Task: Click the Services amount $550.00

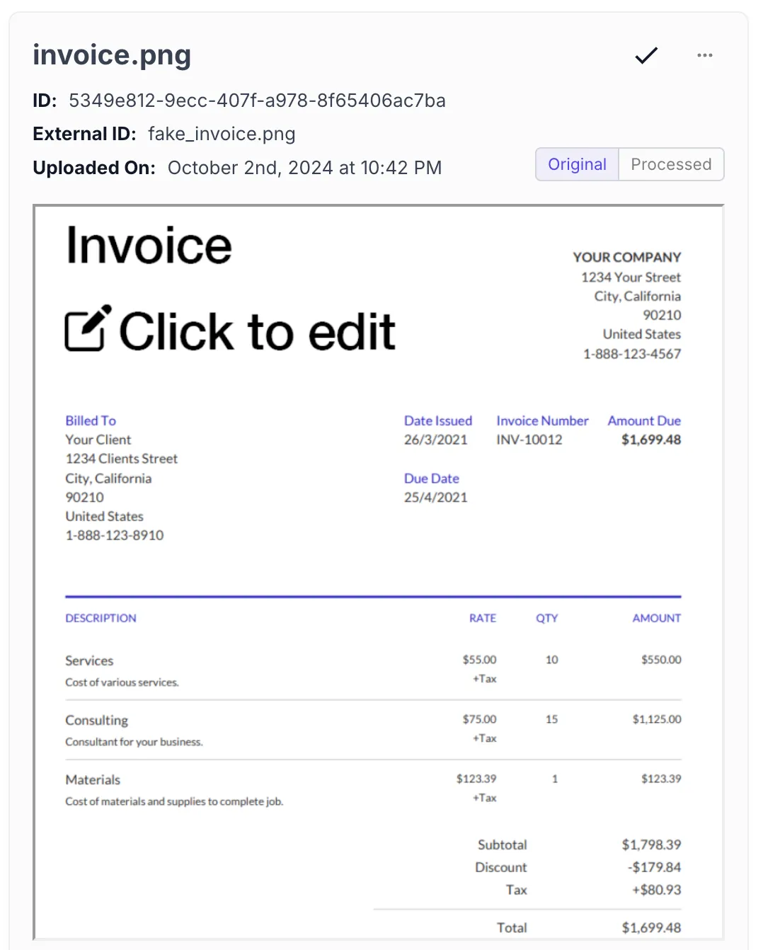Action: pyautogui.click(x=661, y=660)
